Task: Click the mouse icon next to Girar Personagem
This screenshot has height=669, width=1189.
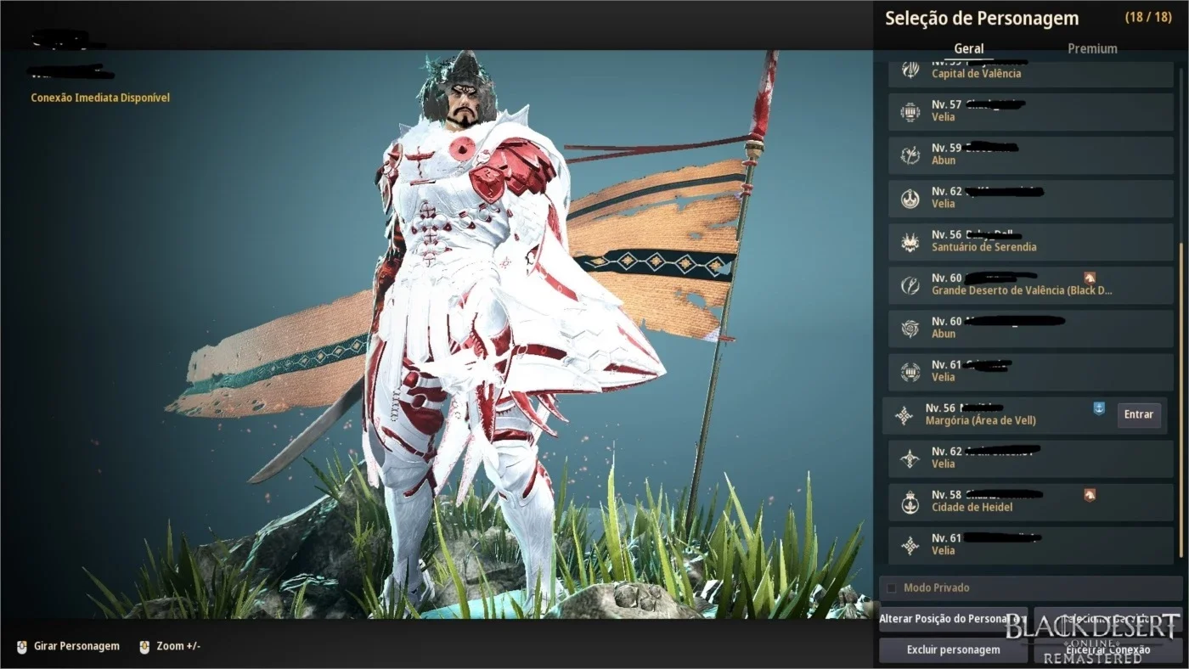Action: tap(22, 647)
